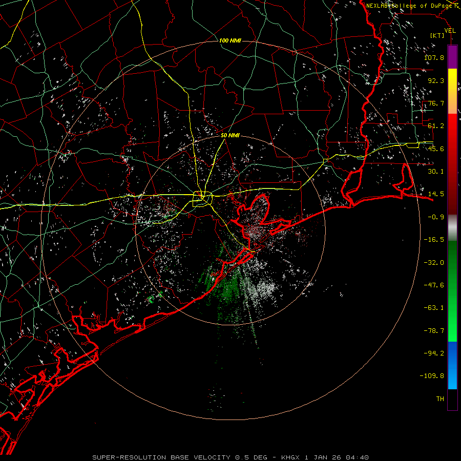Click the VEL heading above color bar
This screenshot has height=461, width=461.
pos(450,31)
